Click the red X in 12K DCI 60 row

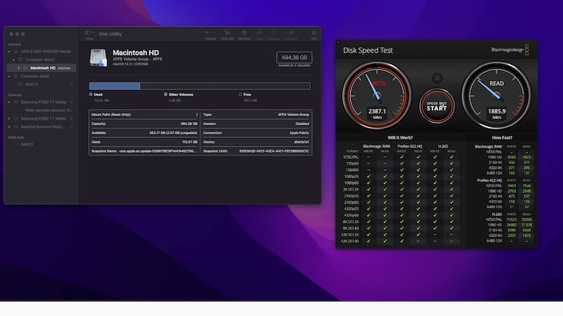(418, 241)
